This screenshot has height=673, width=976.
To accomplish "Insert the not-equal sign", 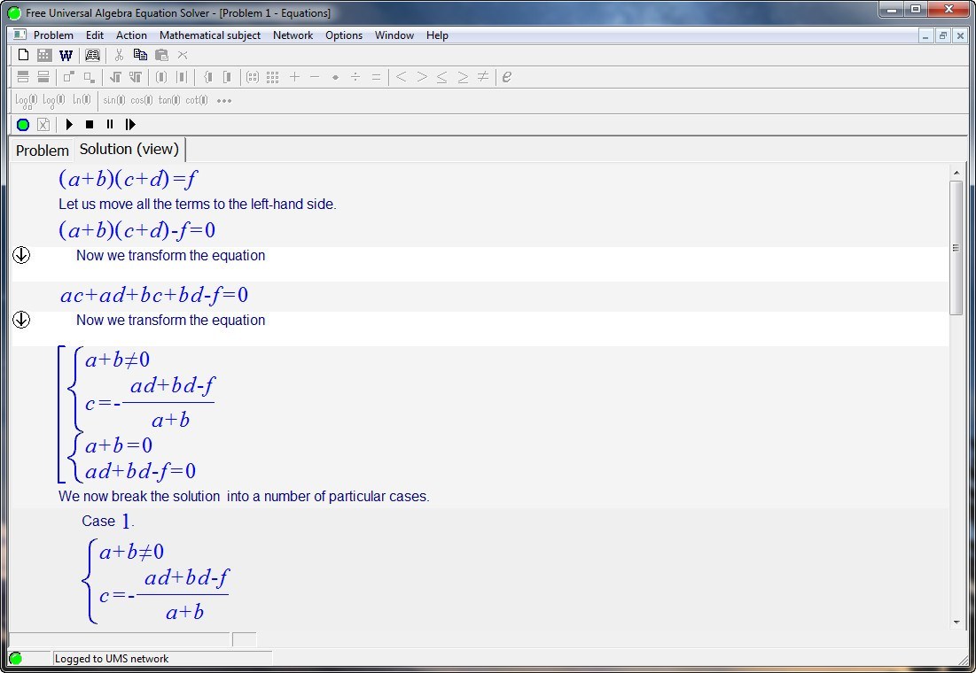I will [483, 77].
